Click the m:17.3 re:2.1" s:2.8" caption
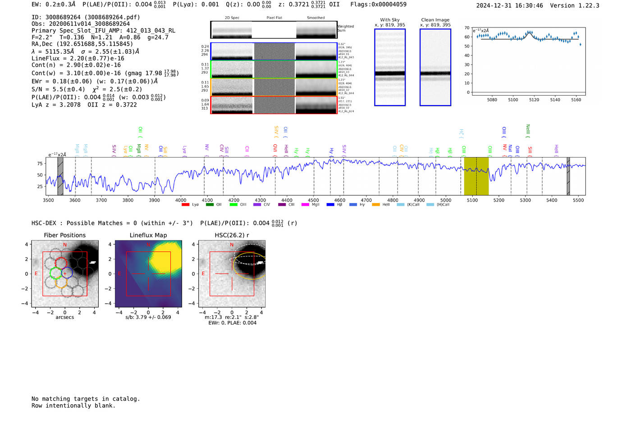The height and width of the screenshot is (430, 631). pos(232,317)
